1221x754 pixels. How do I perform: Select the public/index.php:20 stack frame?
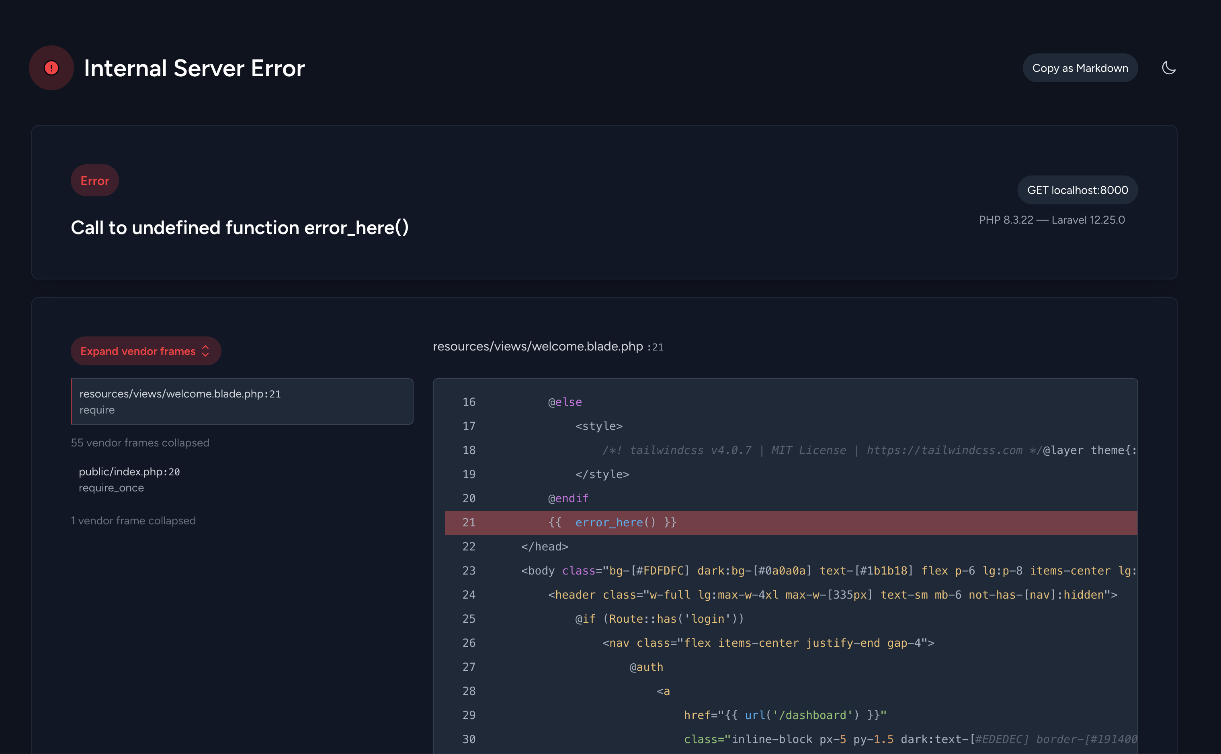(x=242, y=479)
